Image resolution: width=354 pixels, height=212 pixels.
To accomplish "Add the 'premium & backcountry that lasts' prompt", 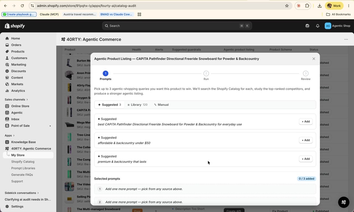I will 306,159.
